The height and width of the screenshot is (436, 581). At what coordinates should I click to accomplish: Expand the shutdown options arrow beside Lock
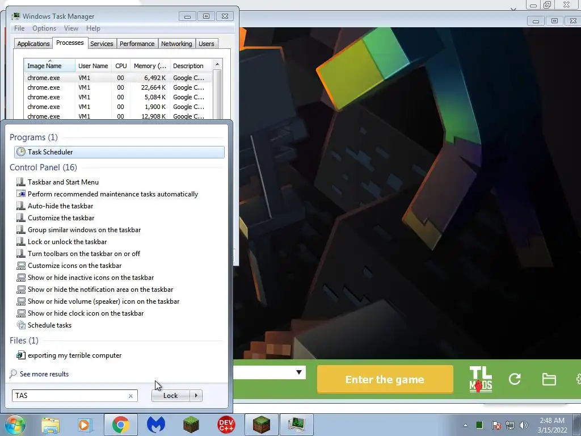click(x=196, y=396)
